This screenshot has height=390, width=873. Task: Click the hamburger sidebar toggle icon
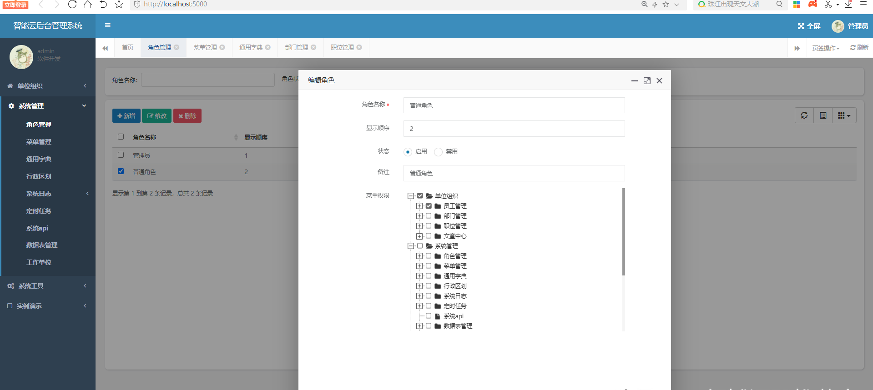click(x=108, y=25)
